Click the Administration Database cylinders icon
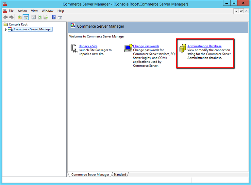 [183, 48]
